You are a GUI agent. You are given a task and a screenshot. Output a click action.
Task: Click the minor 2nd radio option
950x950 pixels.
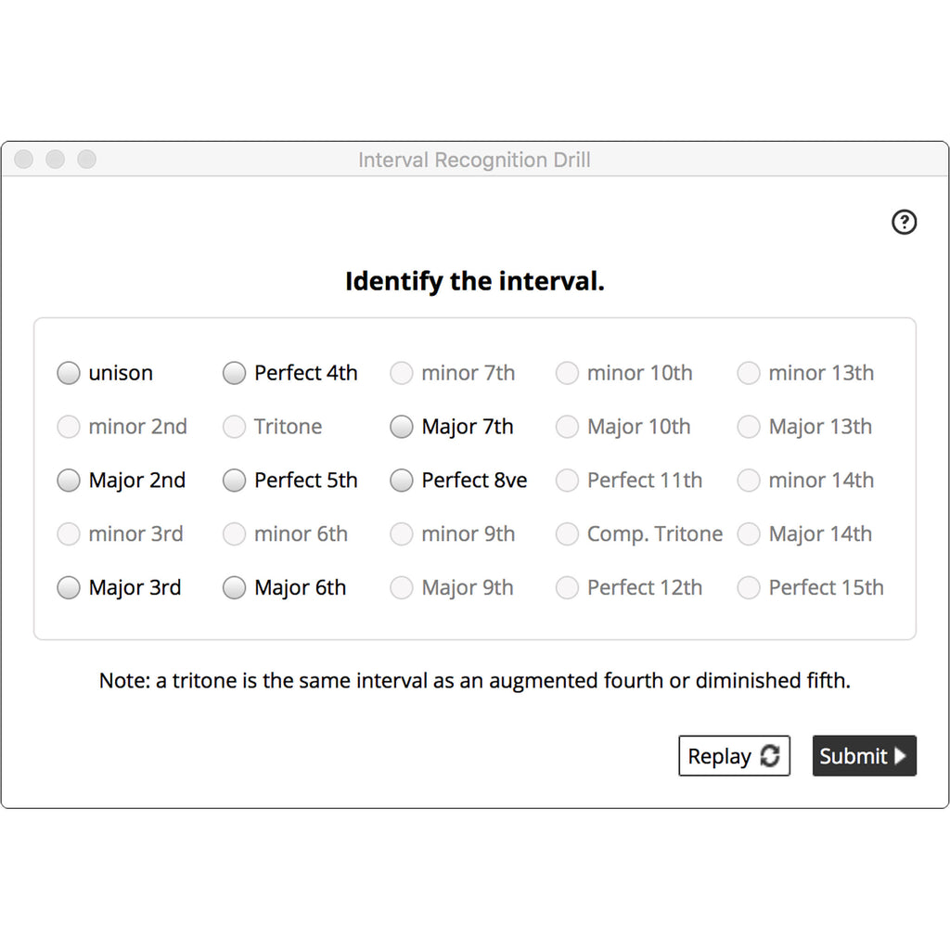pos(69,427)
